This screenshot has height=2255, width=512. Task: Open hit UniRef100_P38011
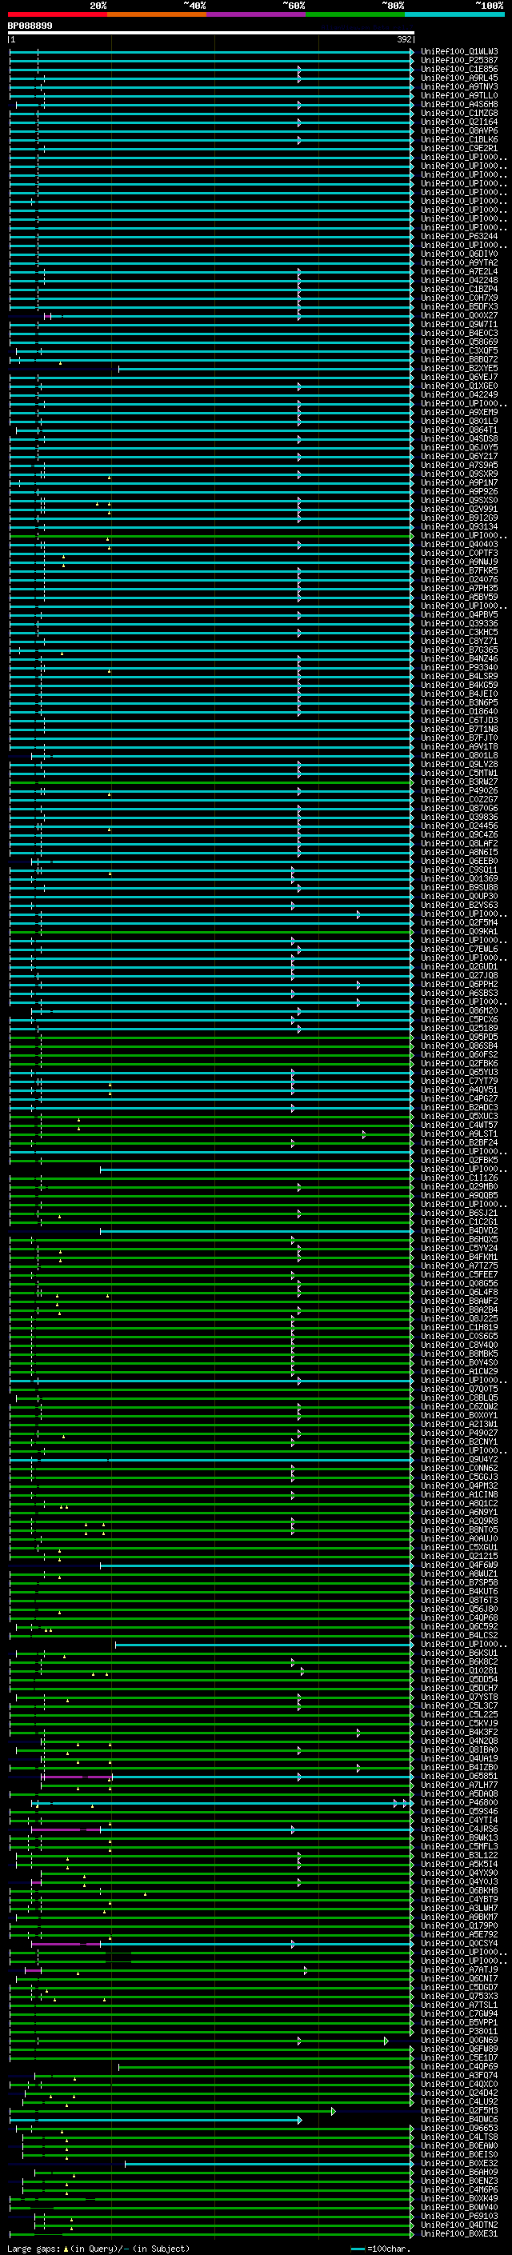click(x=459, y=2033)
